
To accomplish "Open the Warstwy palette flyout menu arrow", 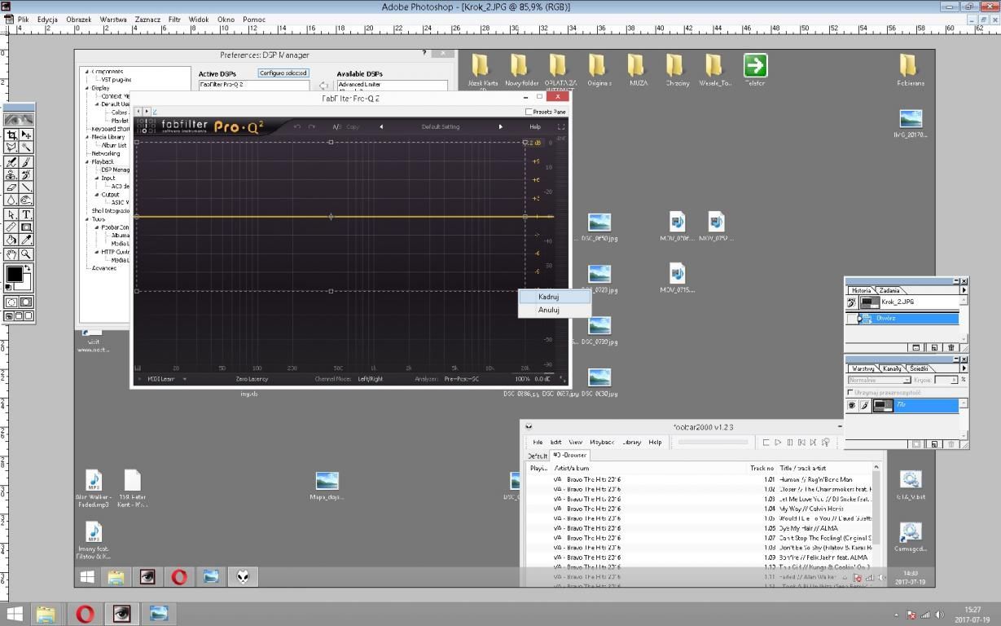I will pyautogui.click(x=964, y=368).
